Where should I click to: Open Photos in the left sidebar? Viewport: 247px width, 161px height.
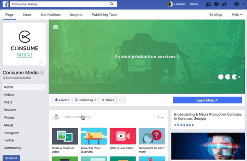[9, 118]
